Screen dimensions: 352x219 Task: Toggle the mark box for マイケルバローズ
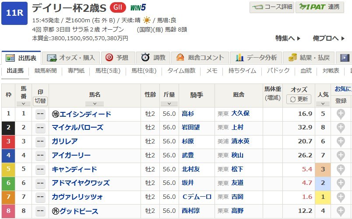pos(40,128)
